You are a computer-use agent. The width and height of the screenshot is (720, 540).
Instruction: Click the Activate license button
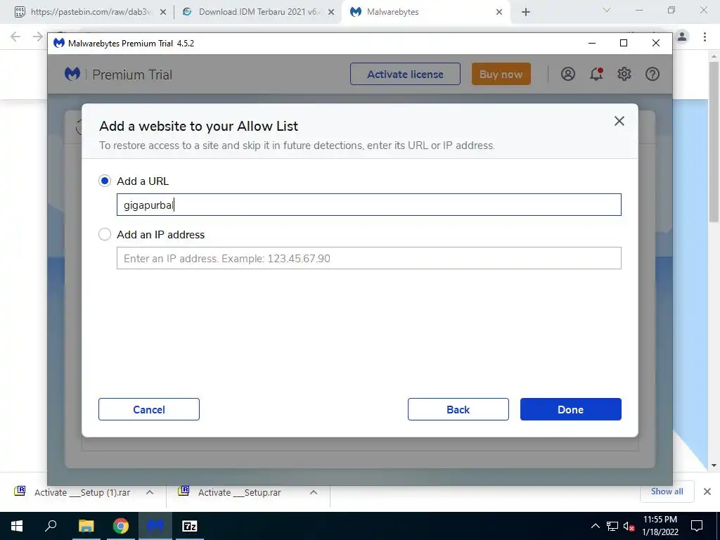(405, 74)
